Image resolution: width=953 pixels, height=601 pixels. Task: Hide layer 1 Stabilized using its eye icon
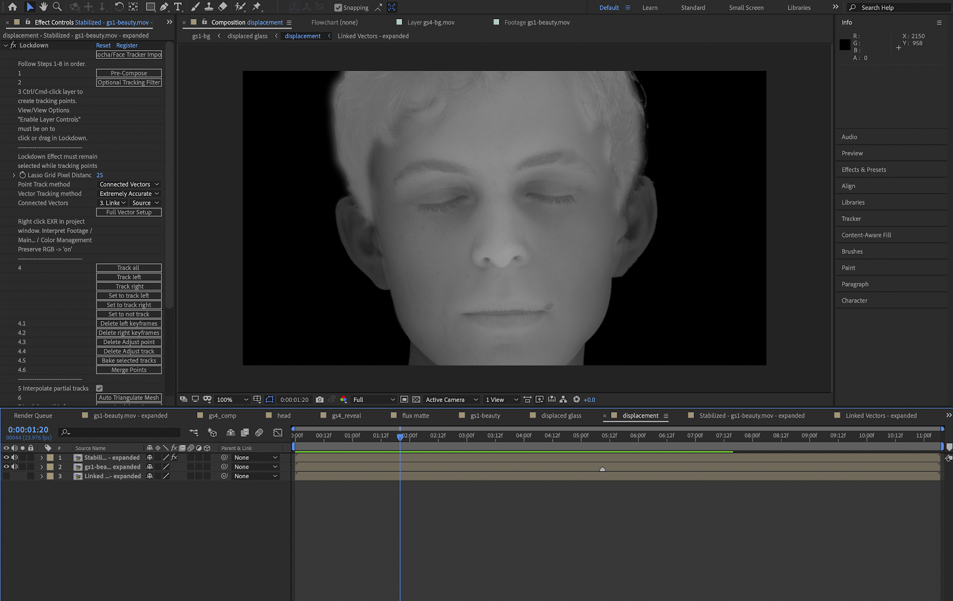[7, 457]
